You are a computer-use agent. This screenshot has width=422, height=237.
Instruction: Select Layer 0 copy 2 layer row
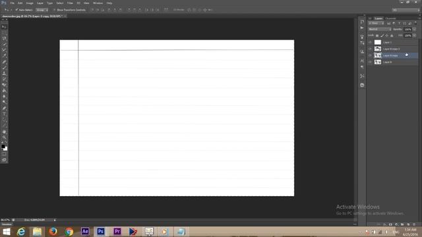coord(393,49)
